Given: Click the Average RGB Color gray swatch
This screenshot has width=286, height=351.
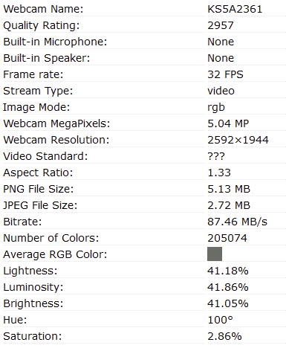Looking at the screenshot, I should [x=215, y=254].
